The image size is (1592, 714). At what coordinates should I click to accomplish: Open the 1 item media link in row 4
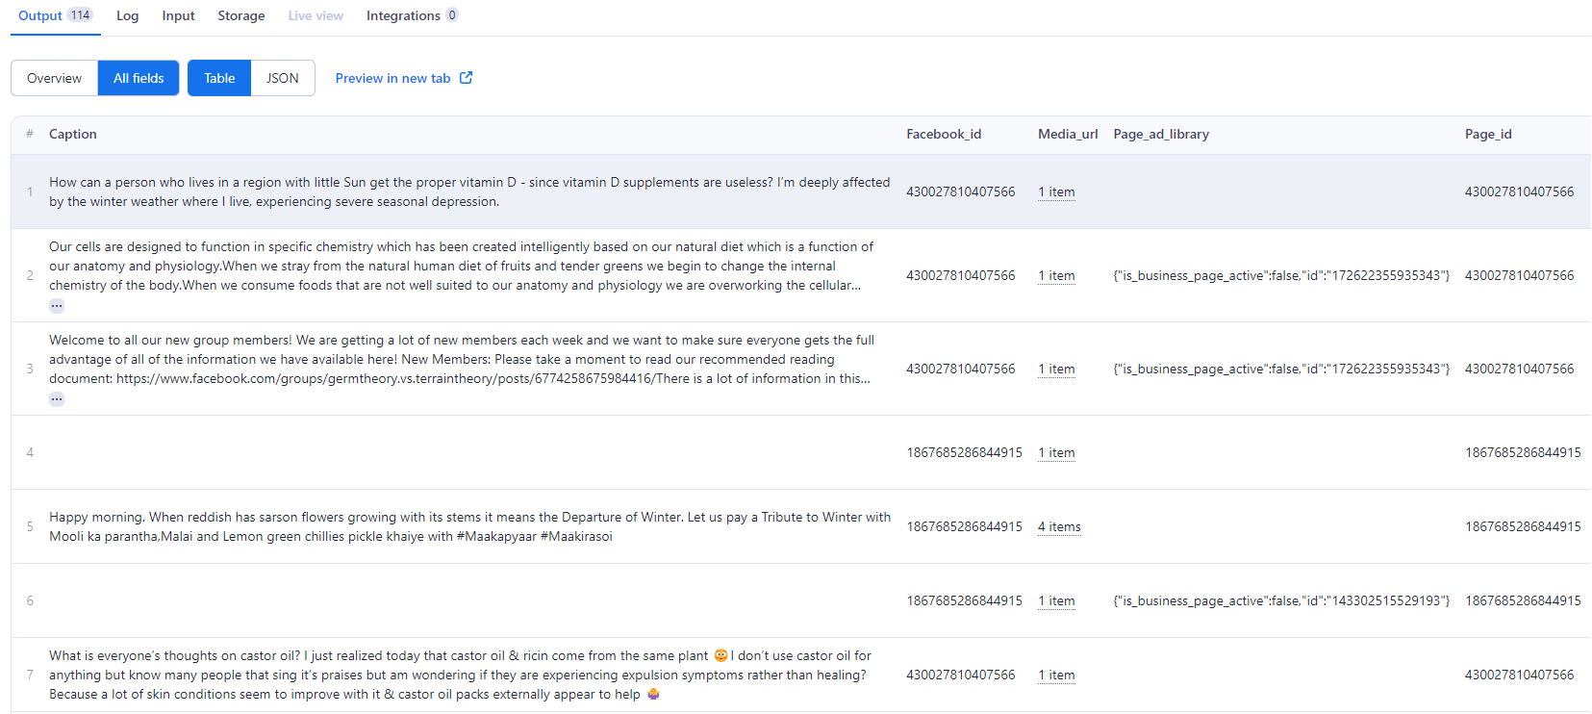[1056, 452]
